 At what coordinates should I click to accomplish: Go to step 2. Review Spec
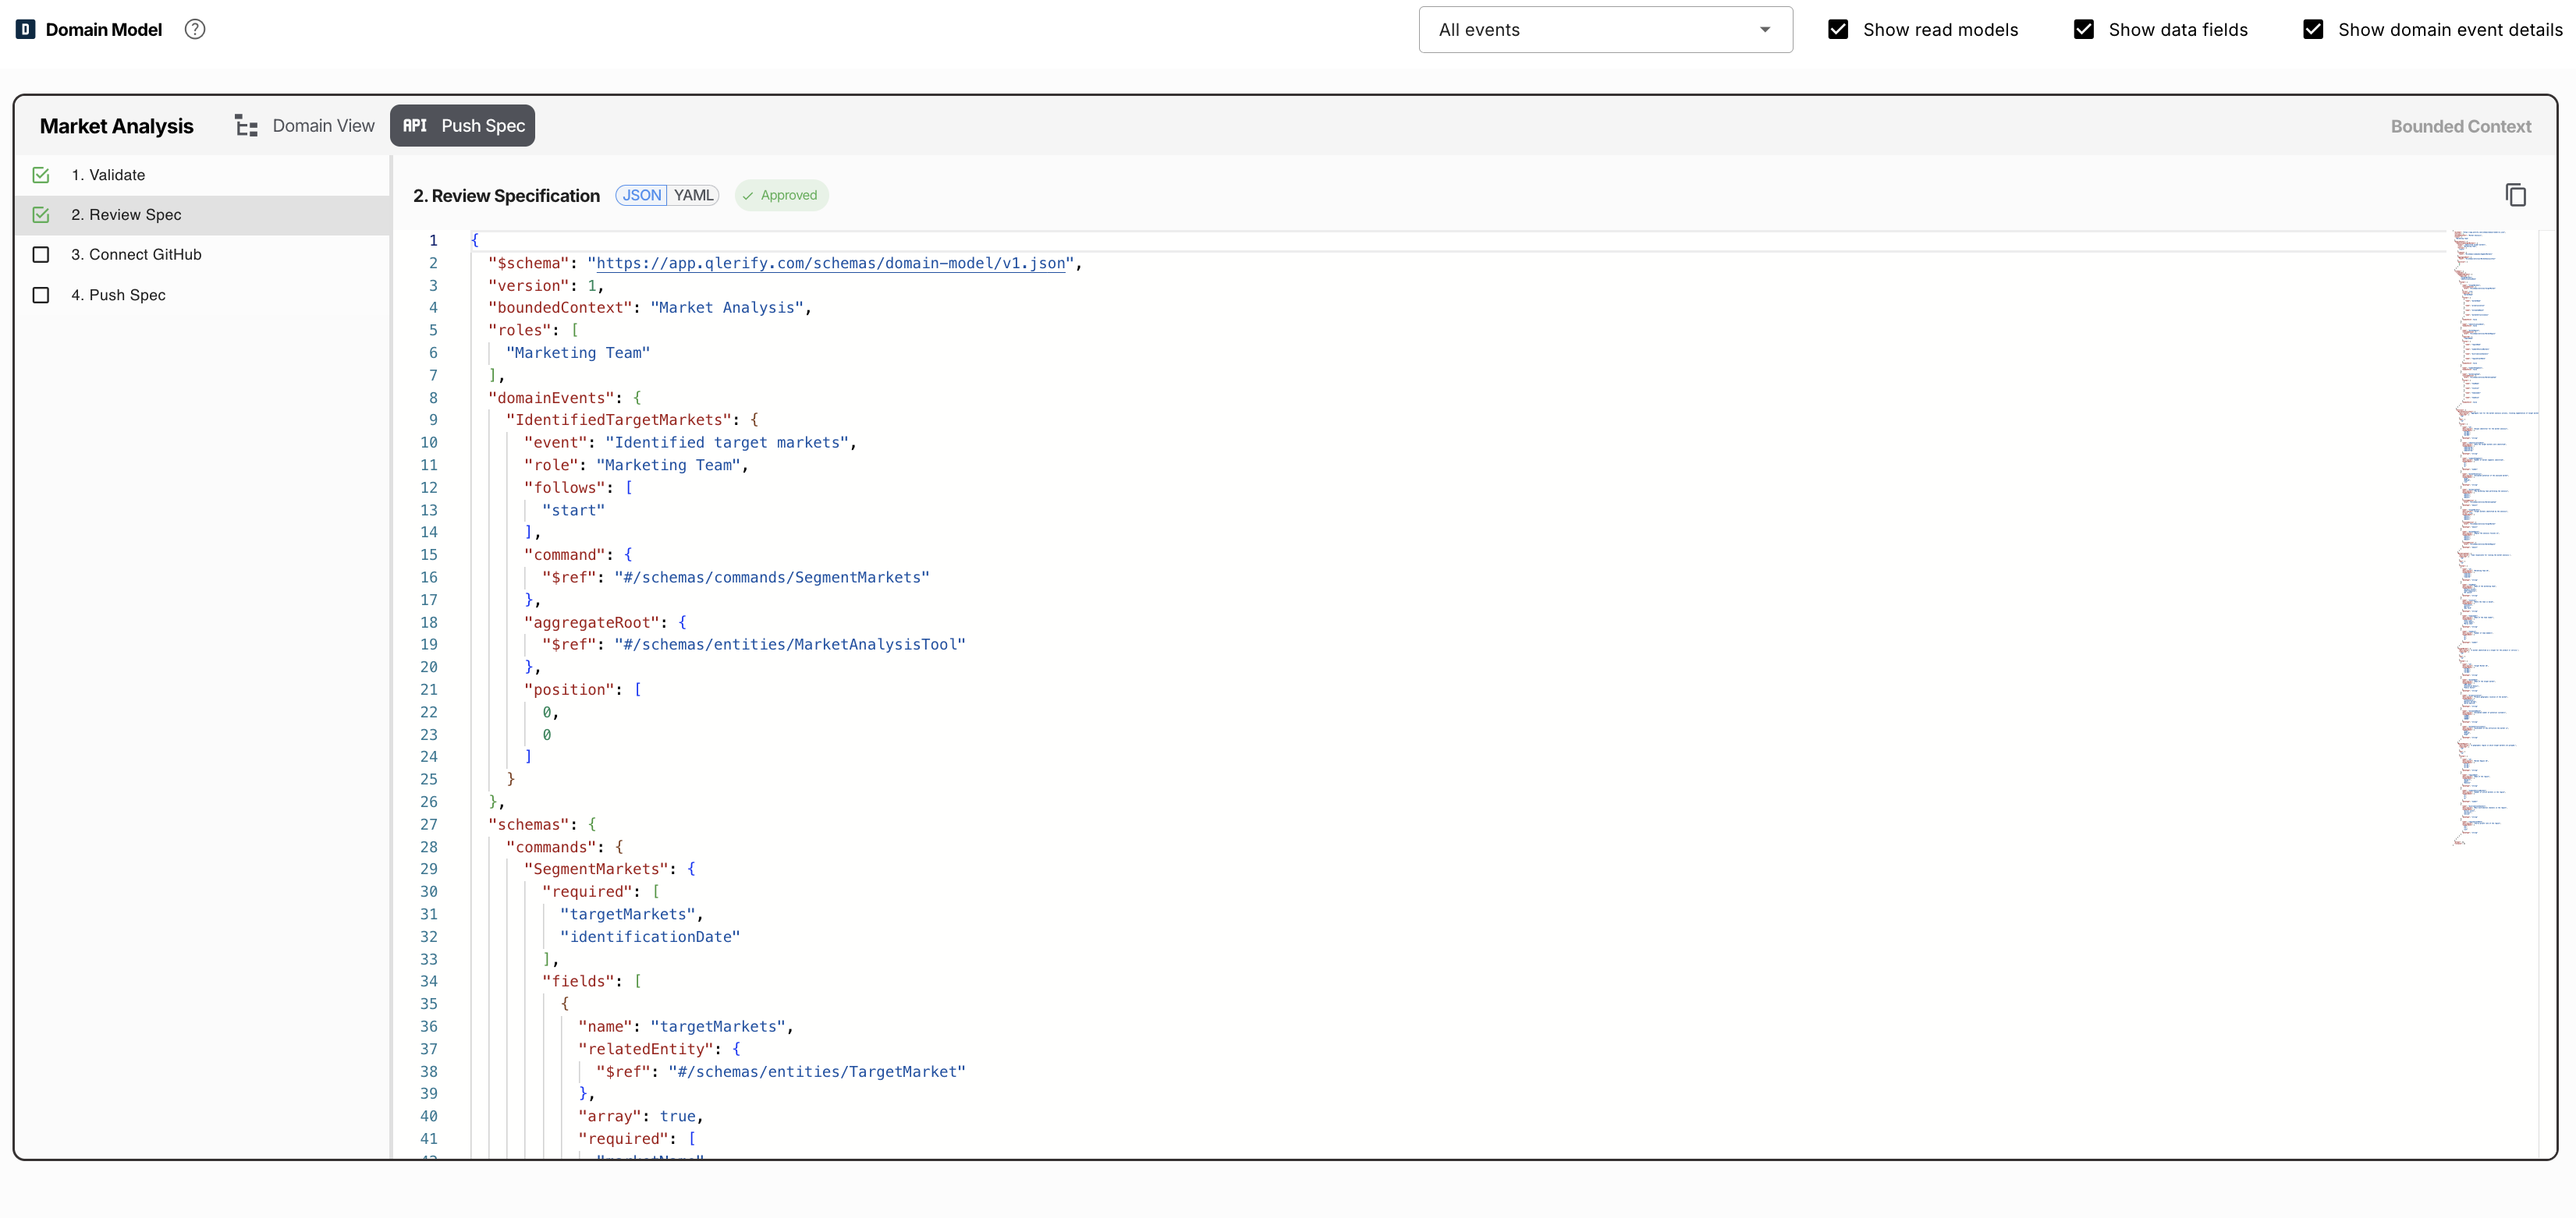pos(202,214)
